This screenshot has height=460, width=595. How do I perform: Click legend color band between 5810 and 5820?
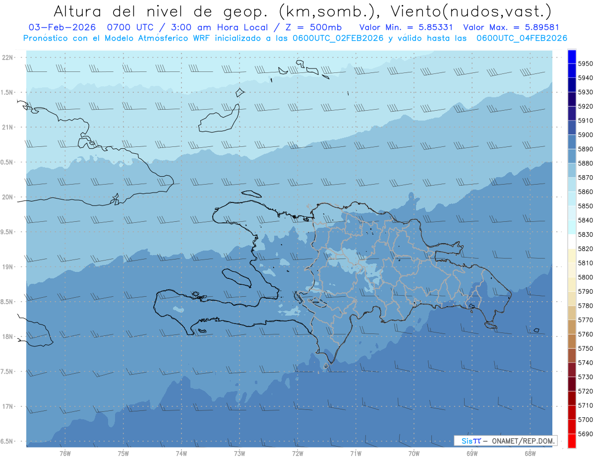(572, 256)
